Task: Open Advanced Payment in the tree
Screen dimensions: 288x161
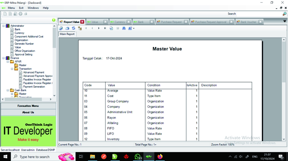Action: [34, 72]
